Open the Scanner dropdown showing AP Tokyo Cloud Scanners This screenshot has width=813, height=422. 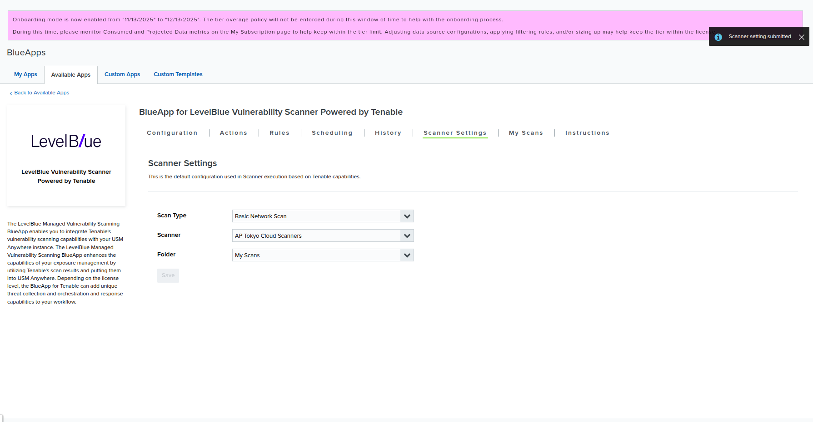[x=323, y=236]
